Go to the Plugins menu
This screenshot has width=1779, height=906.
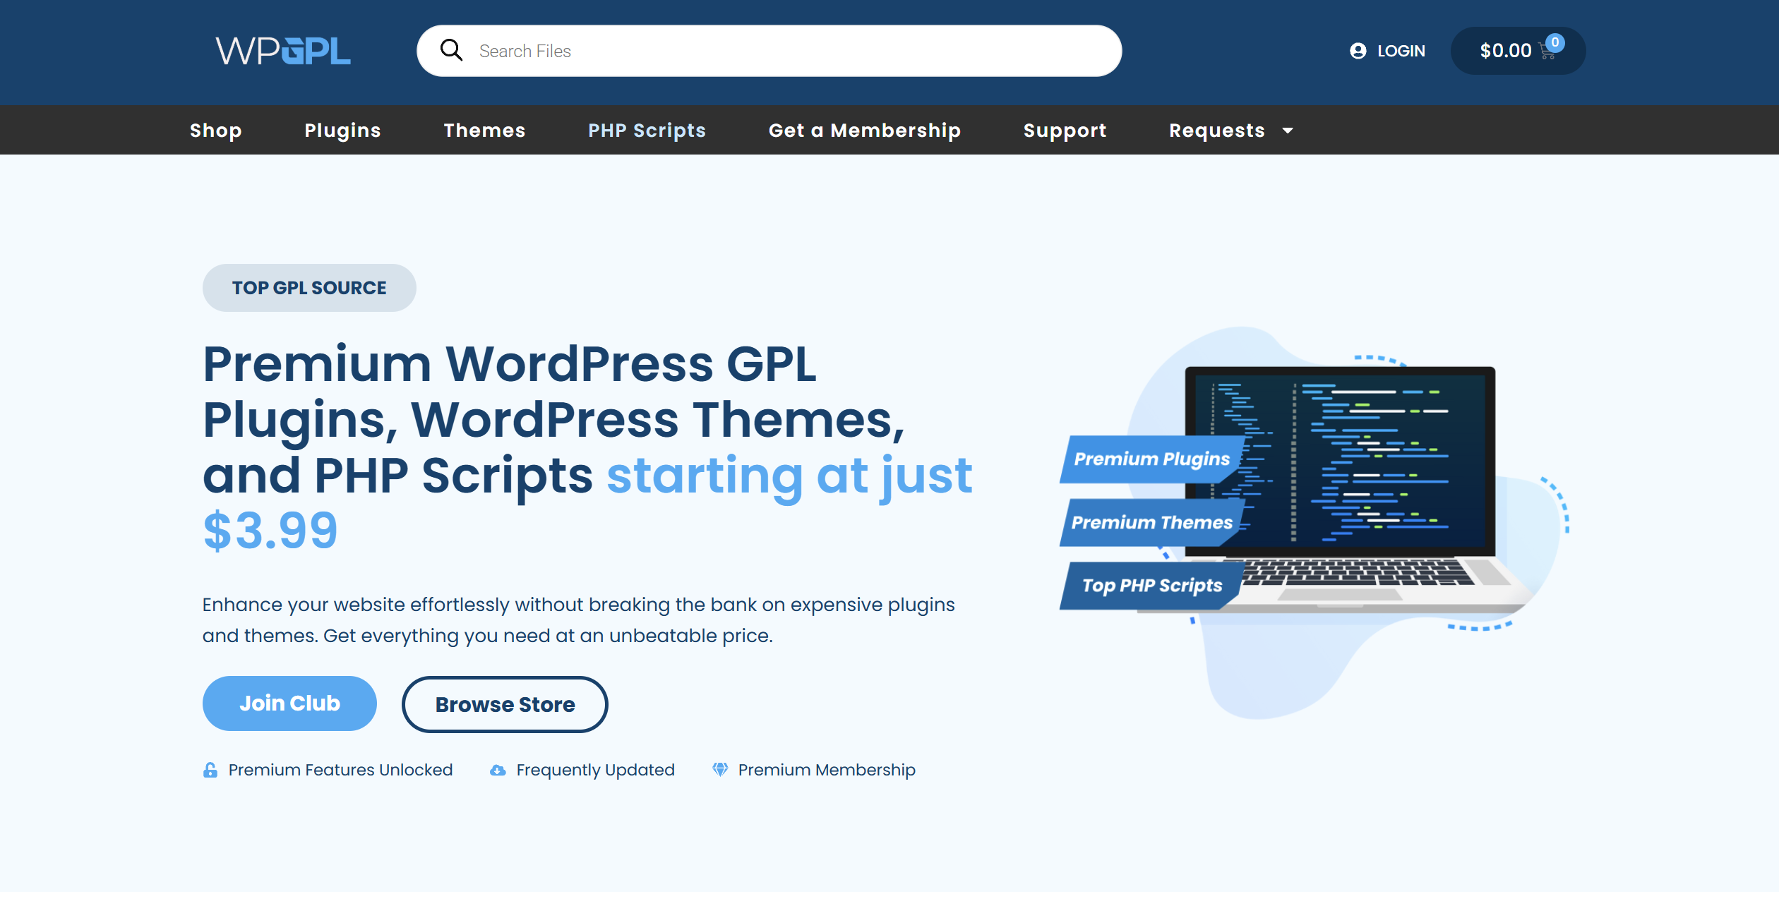point(342,131)
